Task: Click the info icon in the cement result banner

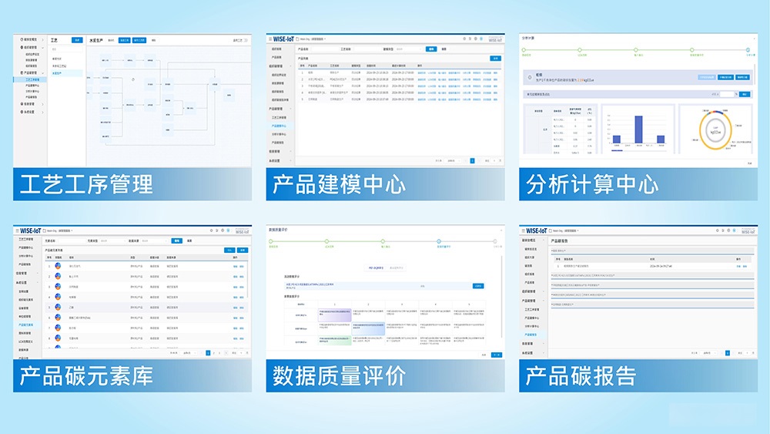Action: pyautogui.click(x=528, y=76)
